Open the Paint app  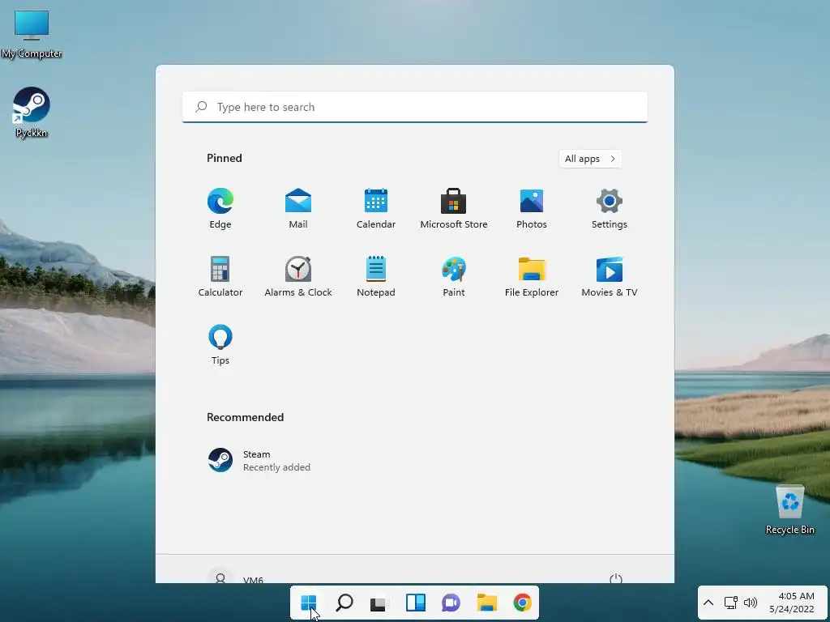pos(454,277)
